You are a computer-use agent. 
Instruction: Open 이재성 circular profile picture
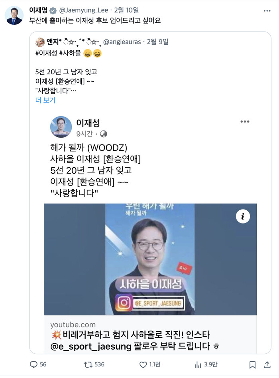coord(61,127)
